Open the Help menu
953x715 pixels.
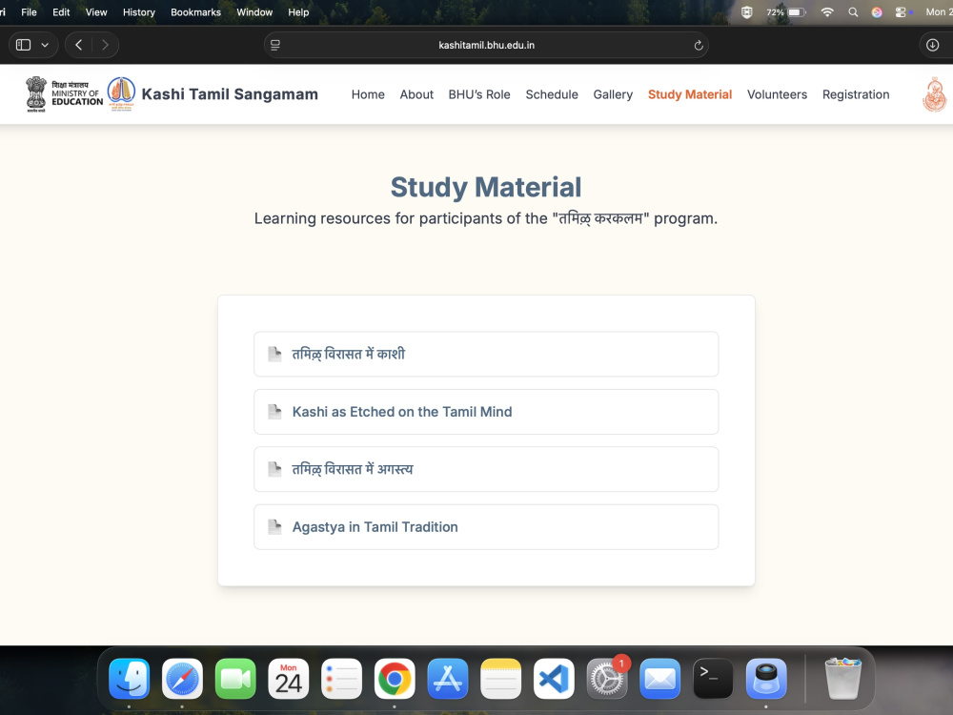(x=298, y=12)
